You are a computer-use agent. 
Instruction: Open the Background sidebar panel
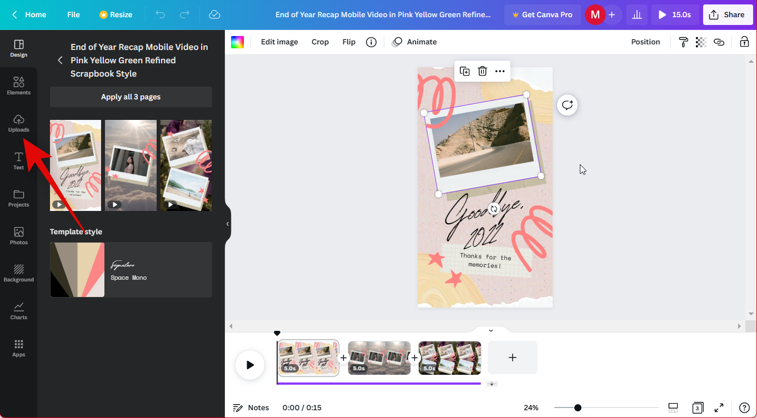pos(18,273)
